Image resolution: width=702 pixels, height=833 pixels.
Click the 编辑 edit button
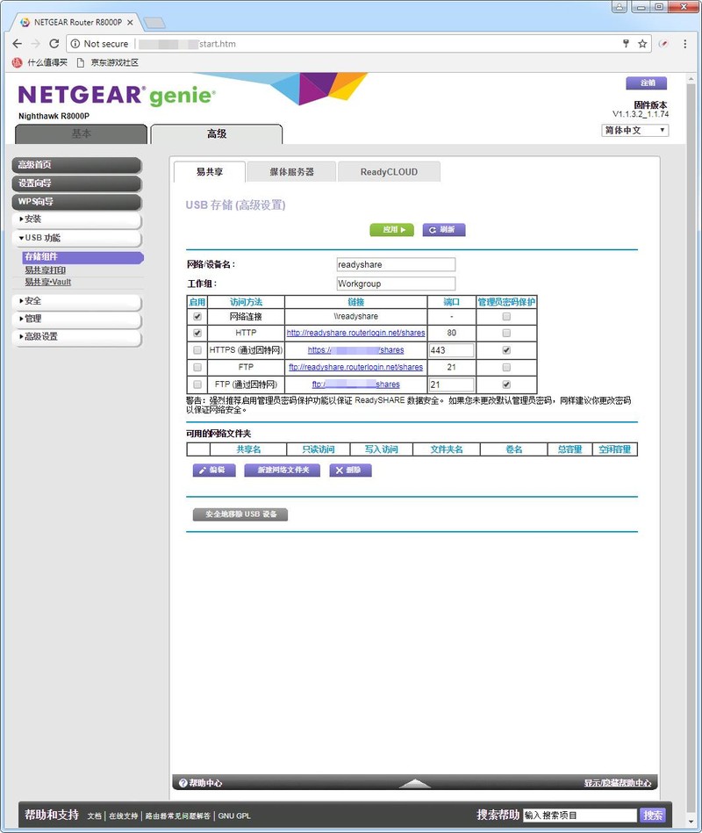(x=214, y=470)
